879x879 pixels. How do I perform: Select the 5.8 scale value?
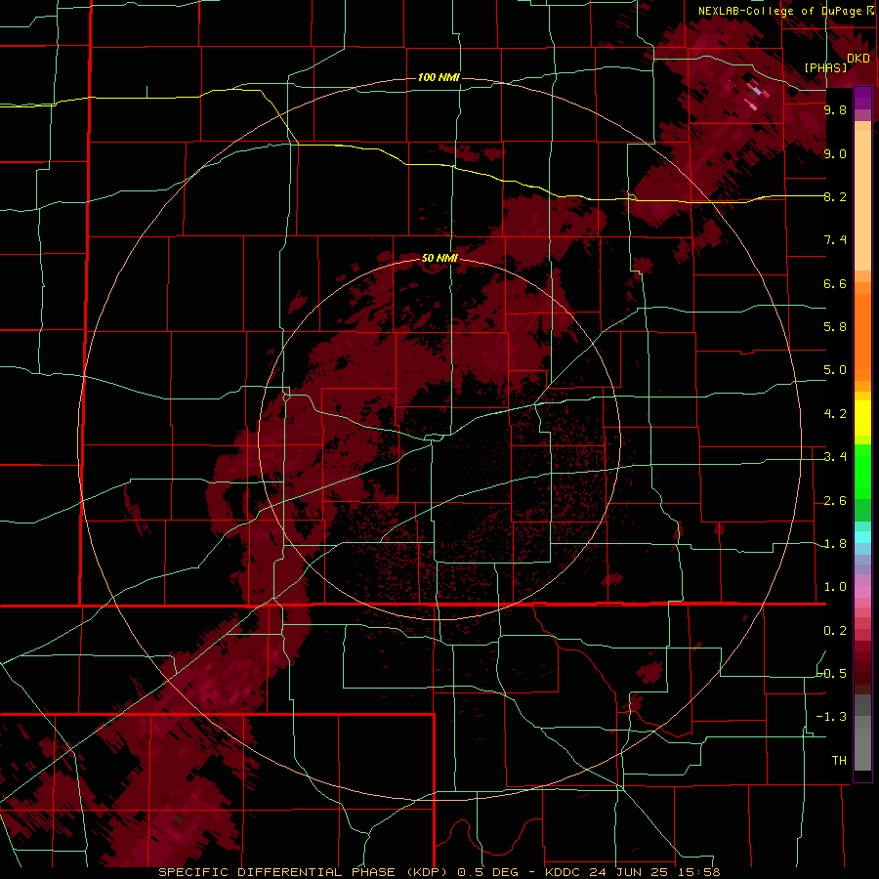(x=835, y=327)
